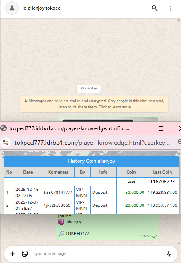Image resolution: width=181 pixels, height=263 pixels.
Task: Click the TOKPED777 text in message
Action: (x=77, y=234)
